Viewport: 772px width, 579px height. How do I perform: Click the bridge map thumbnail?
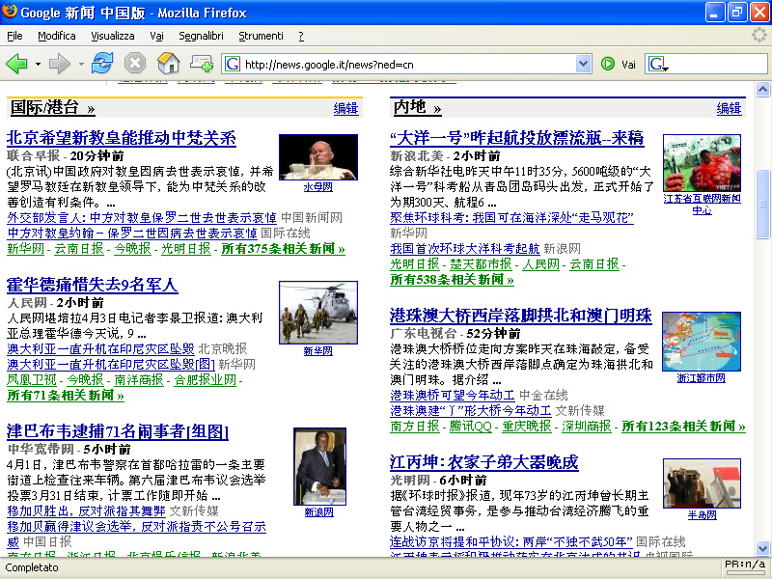(702, 342)
